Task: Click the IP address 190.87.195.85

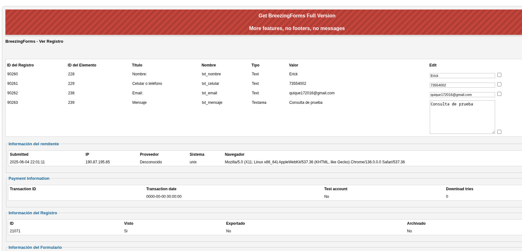Action: (x=98, y=162)
